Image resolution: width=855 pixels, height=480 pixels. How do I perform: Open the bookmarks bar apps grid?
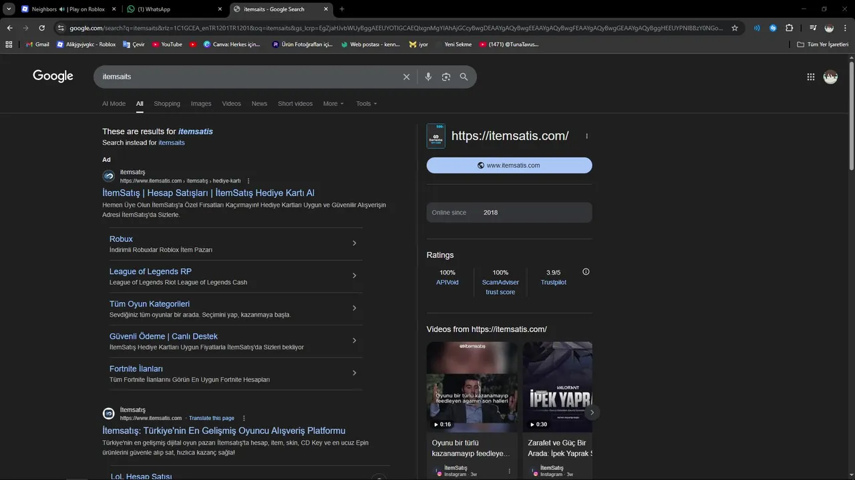point(9,44)
